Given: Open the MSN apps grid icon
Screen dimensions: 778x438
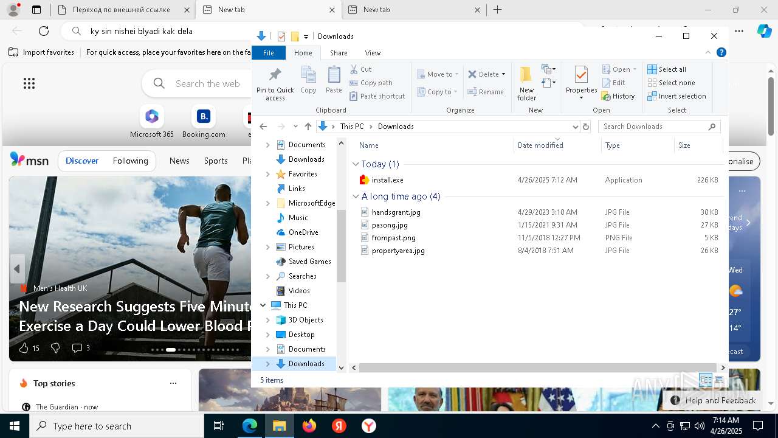Looking at the screenshot, I should pos(29,83).
